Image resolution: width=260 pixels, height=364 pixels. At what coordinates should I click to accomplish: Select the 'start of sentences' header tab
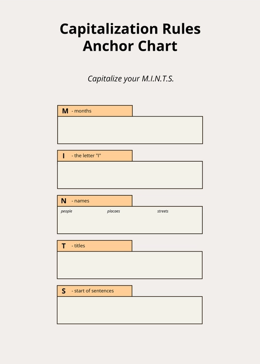coord(95,291)
